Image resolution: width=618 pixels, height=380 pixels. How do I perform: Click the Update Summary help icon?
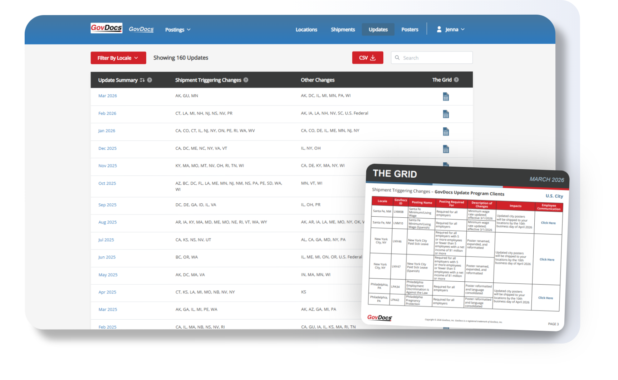(149, 80)
